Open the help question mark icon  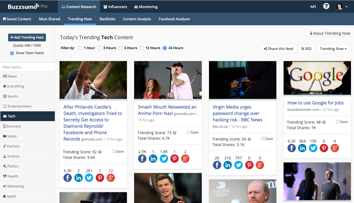[x=326, y=6]
